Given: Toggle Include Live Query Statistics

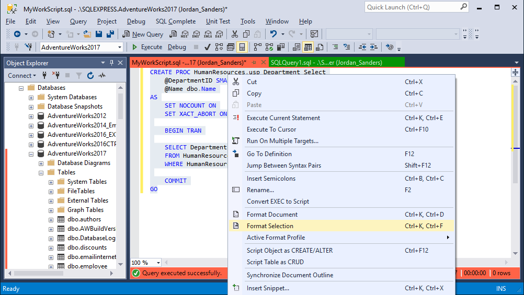Looking at the screenshot, I should coord(269,47).
